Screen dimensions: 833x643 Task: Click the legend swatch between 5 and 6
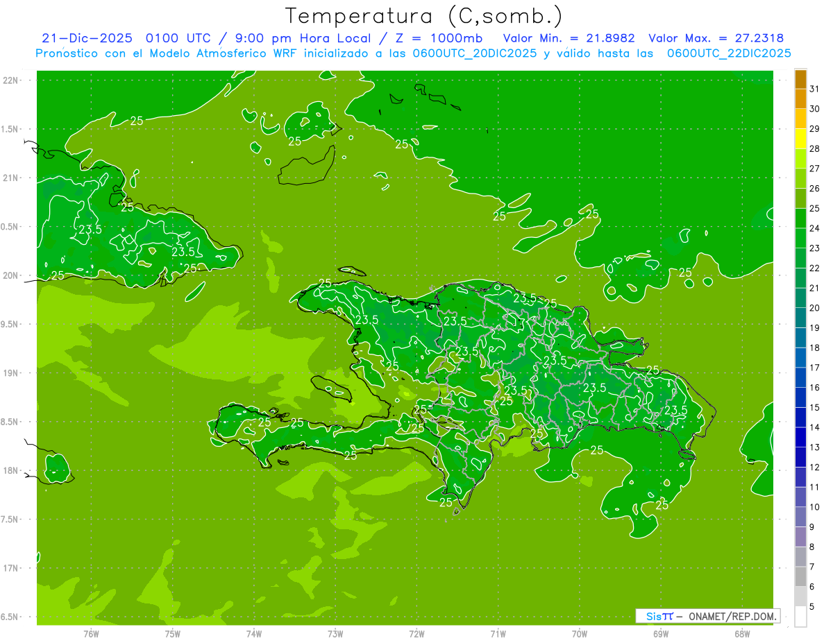coord(800,597)
